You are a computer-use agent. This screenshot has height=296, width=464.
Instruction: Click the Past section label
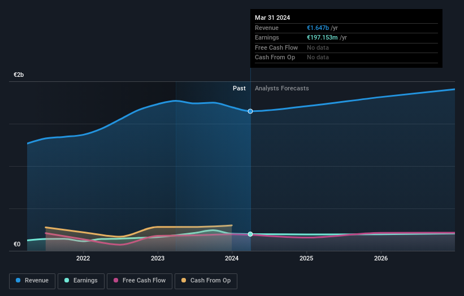[239, 88]
